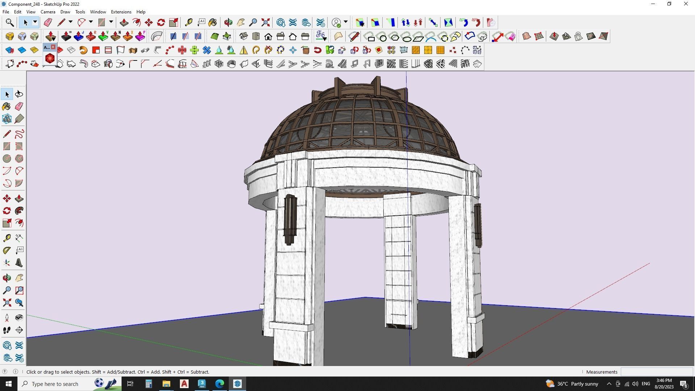Click the Position Camera tool

pos(7,318)
